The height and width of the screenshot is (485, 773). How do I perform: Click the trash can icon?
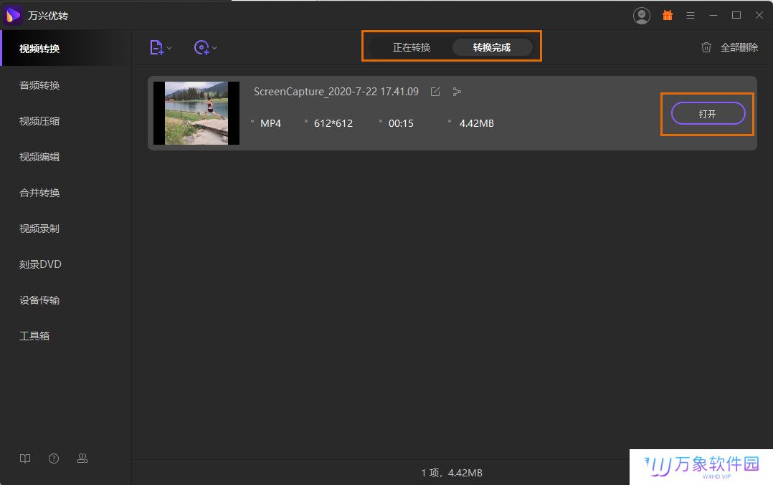click(x=706, y=47)
